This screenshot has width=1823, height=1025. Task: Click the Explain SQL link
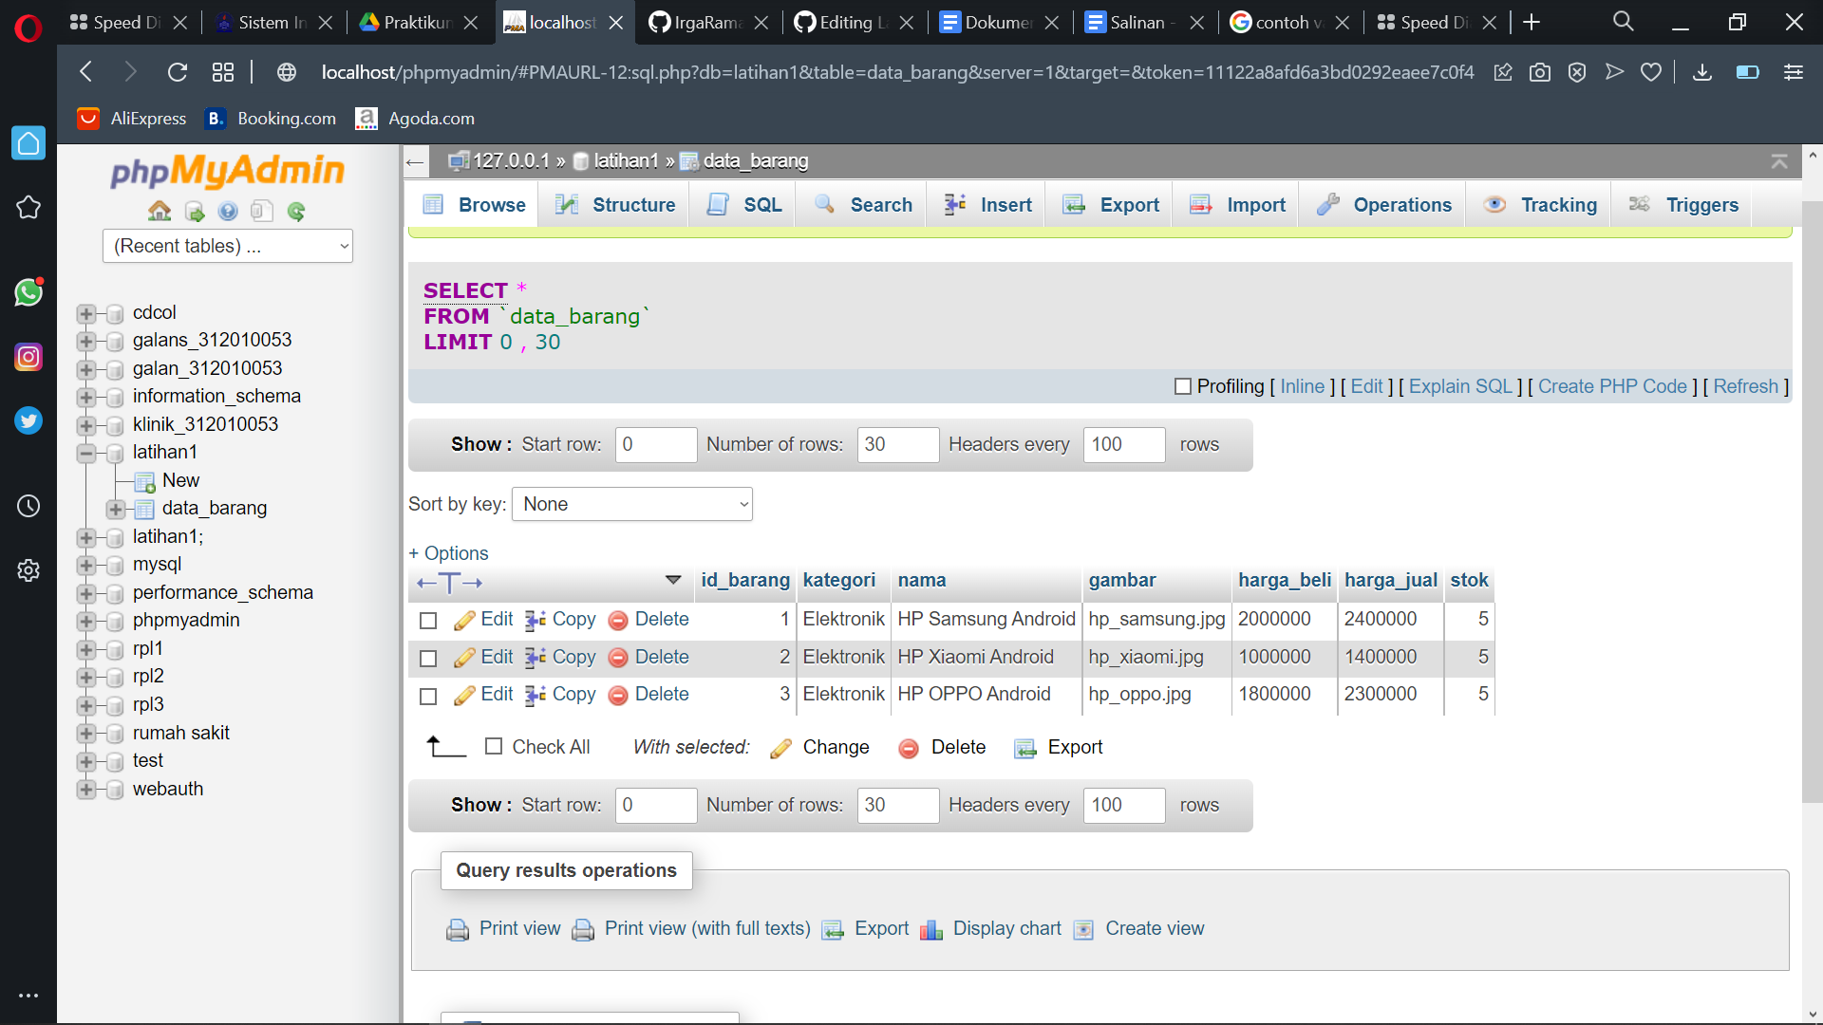click(1459, 386)
